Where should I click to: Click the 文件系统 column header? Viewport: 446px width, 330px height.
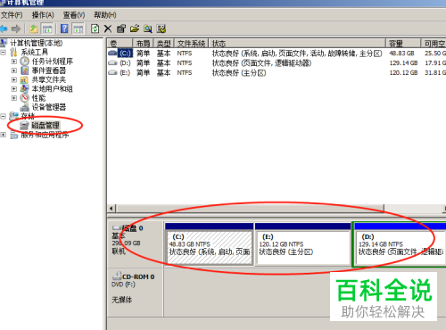[191, 44]
